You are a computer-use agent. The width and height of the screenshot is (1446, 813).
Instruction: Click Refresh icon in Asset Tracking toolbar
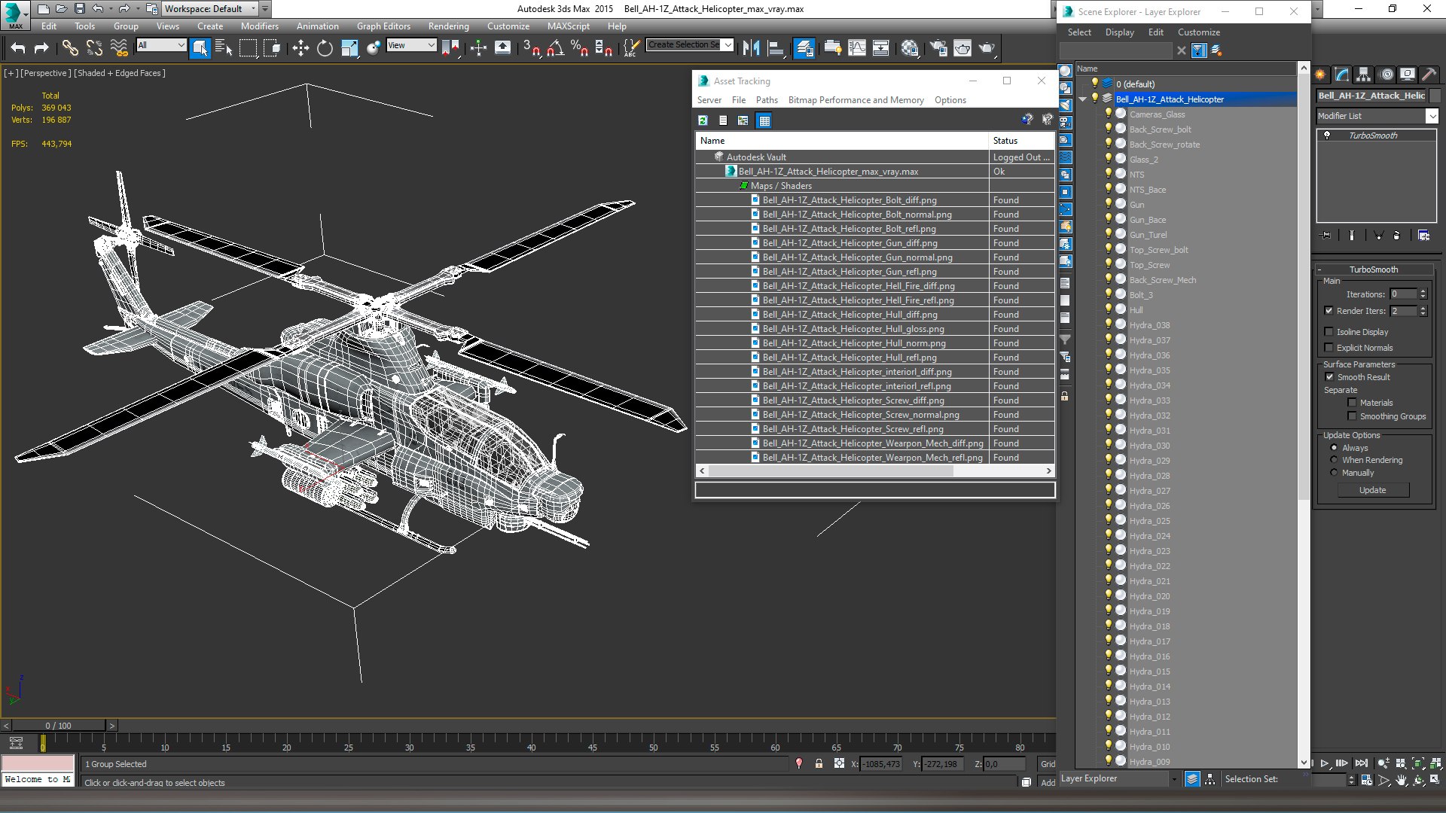[x=703, y=120]
